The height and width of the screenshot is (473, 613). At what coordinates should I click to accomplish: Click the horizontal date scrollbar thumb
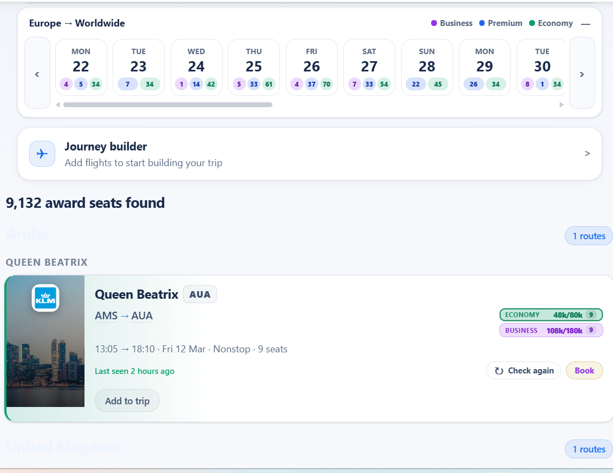(168, 104)
